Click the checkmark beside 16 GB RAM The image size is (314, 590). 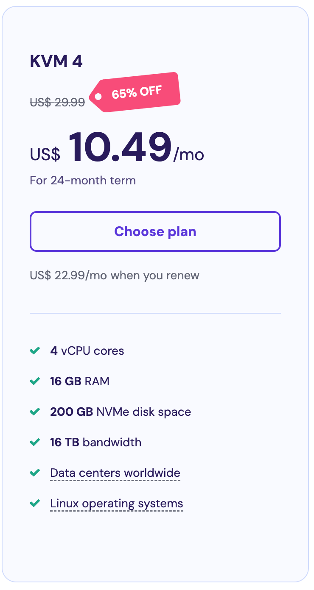click(x=34, y=381)
